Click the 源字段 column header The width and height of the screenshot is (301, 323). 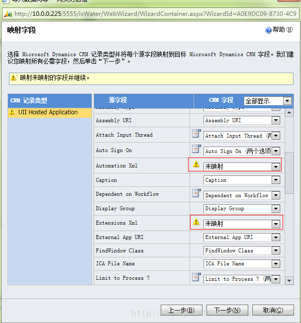click(x=118, y=100)
